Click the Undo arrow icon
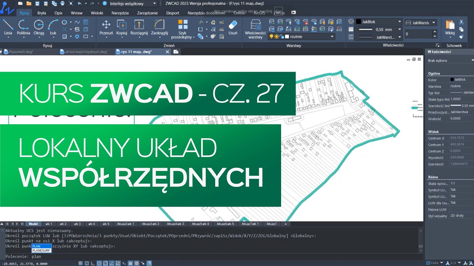This screenshot has height=266, width=474. [x=79, y=3]
